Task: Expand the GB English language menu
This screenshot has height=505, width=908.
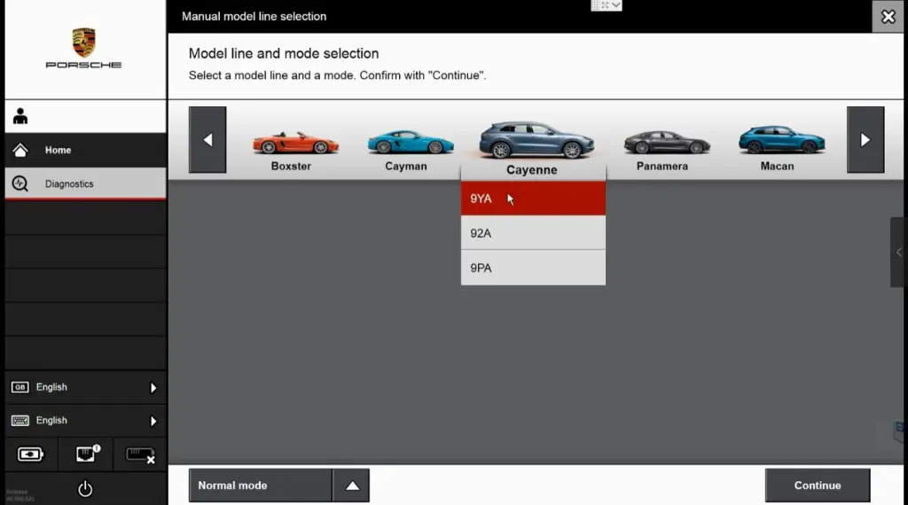Action: (x=153, y=388)
